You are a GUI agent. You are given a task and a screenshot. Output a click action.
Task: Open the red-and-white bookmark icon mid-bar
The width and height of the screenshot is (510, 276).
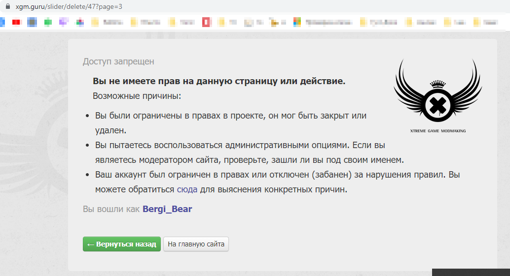[206, 22]
